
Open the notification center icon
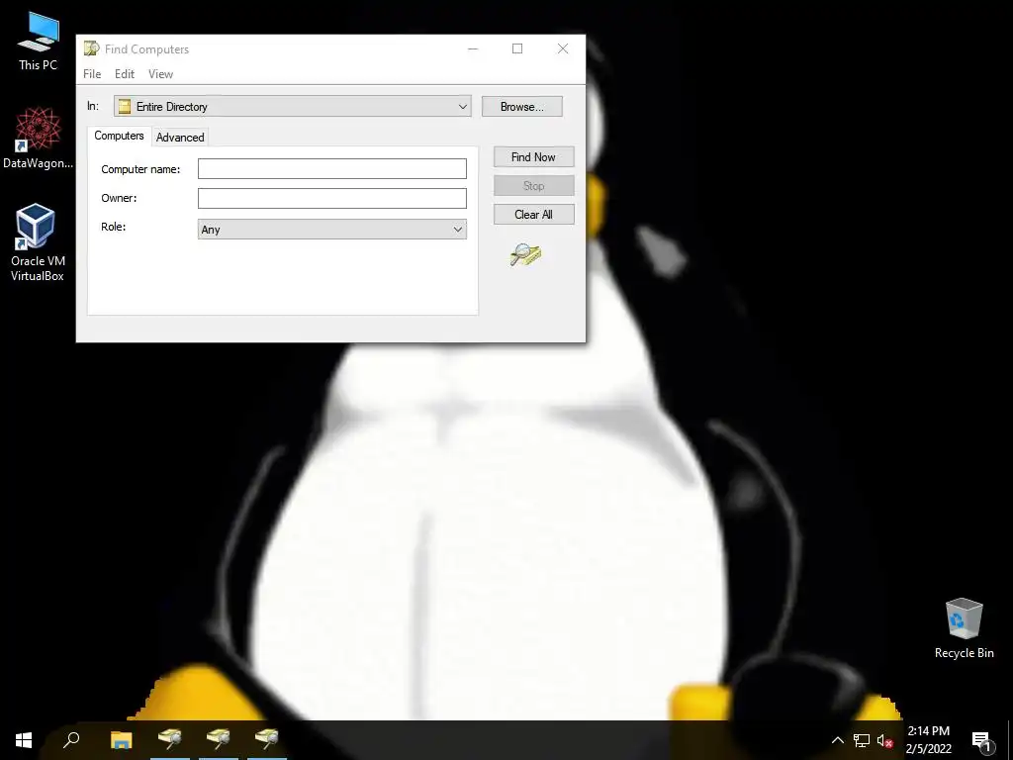[x=981, y=740]
